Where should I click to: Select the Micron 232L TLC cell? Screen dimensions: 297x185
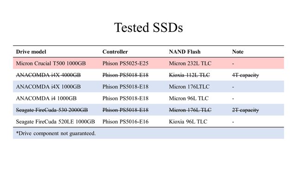(189, 63)
